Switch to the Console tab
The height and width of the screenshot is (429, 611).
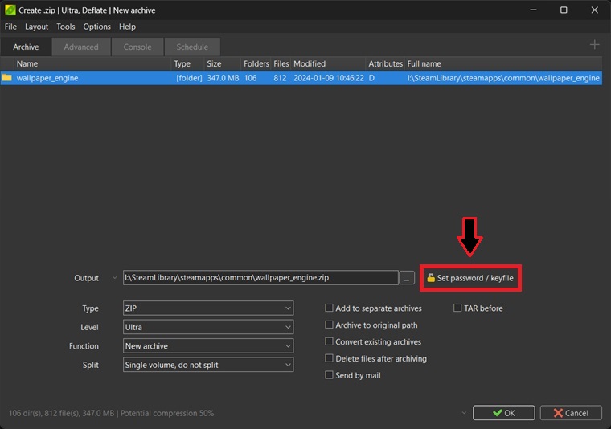tap(137, 47)
